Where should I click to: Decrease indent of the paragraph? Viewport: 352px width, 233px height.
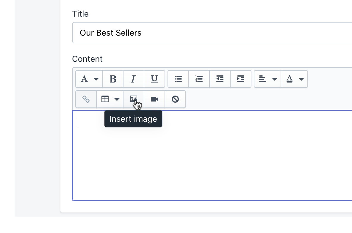coord(220,79)
